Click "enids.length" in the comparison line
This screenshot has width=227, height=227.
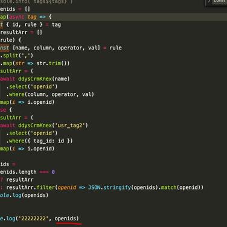(x=18, y=172)
